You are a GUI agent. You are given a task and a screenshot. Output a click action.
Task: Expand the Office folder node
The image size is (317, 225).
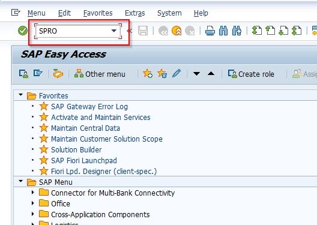[x=33, y=203]
